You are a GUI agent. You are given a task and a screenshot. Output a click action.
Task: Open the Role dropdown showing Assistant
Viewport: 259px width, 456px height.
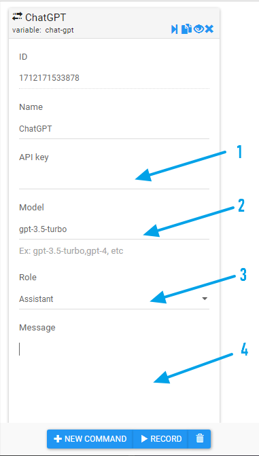[114, 299]
